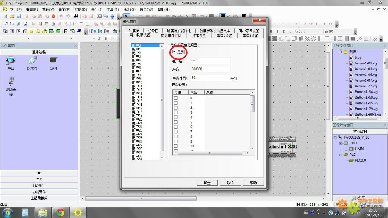Collapse the P6000268_V_10 project tree node
This screenshot has height=218, width=388.
tap(335, 138)
